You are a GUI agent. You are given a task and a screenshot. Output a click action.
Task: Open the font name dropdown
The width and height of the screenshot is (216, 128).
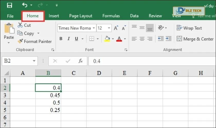[x=94, y=28]
